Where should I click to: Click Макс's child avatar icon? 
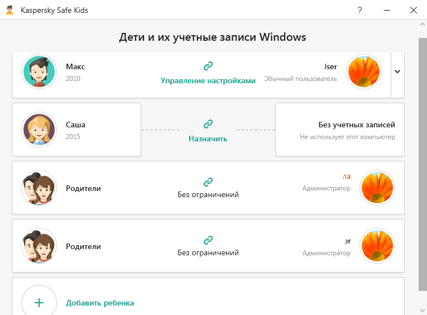[x=39, y=72]
